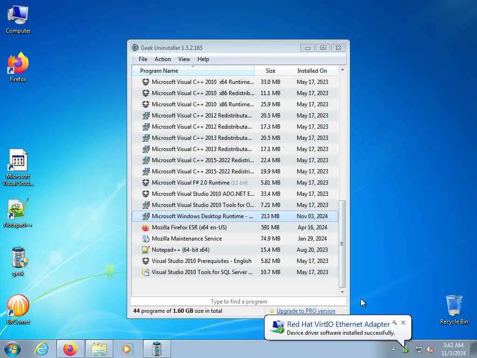
Task: Click the Mozilla Firefox ESR icon in list
Action: coord(146,227)
